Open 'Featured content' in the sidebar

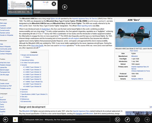(5, 28)
